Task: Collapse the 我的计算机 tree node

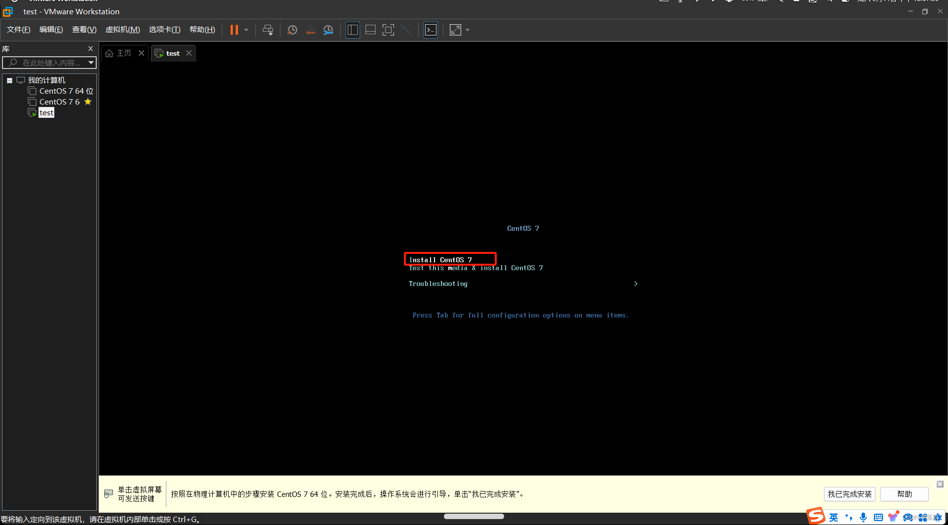Action: pyautogui.click(x=9, y=80)
